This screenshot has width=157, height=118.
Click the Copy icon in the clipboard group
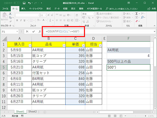(x=10, y=17)
